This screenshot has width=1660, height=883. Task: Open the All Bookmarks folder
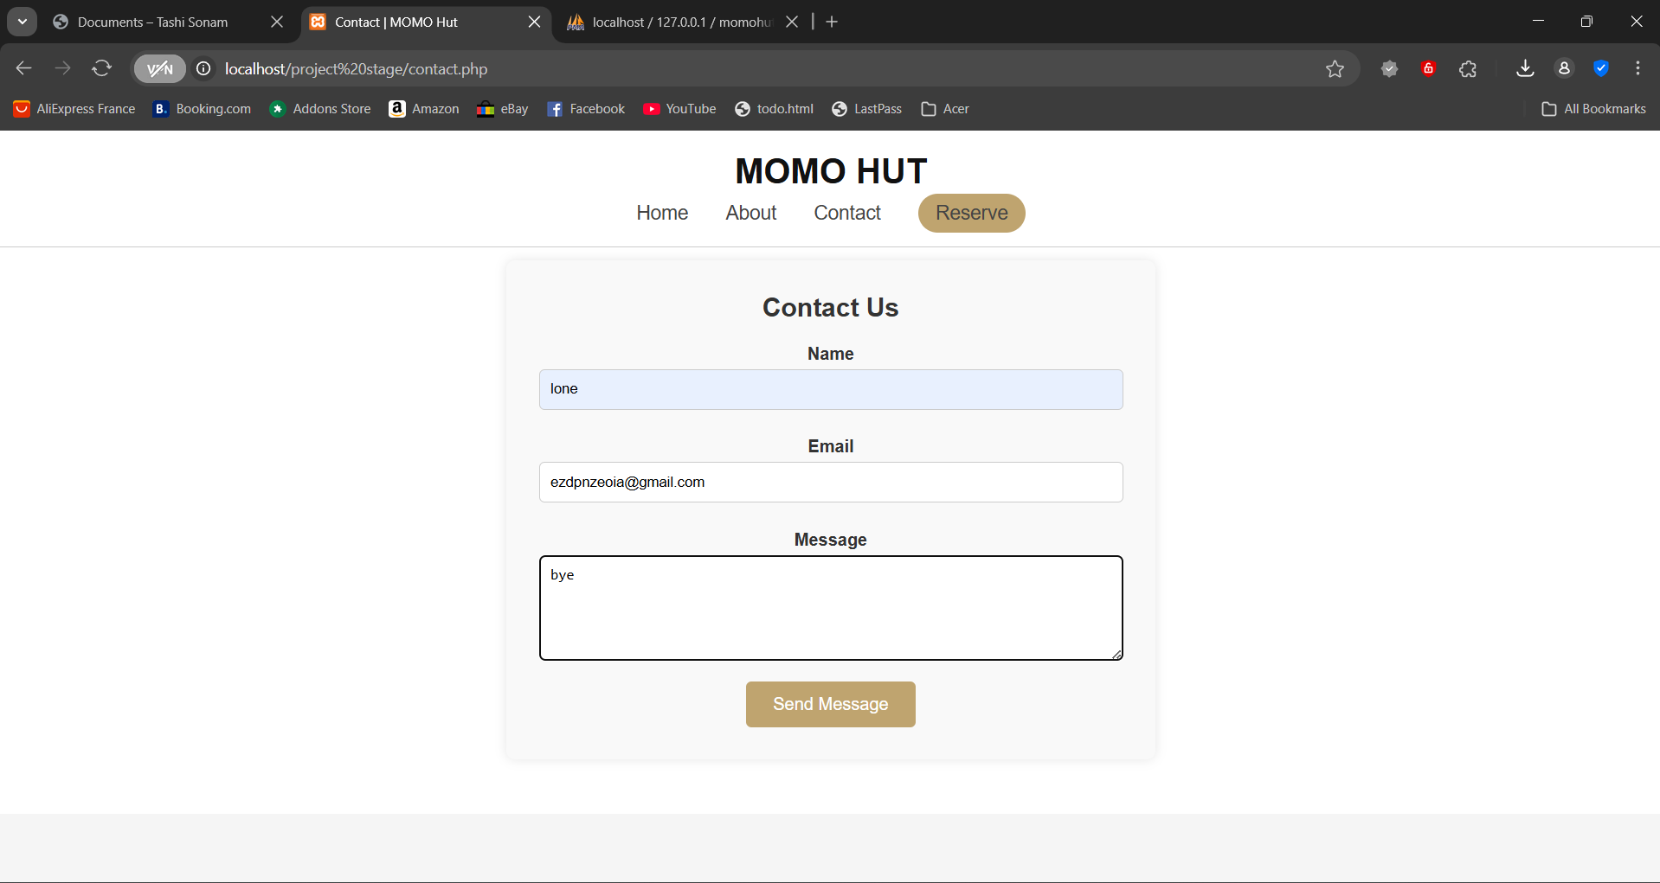coord(1593,109)
